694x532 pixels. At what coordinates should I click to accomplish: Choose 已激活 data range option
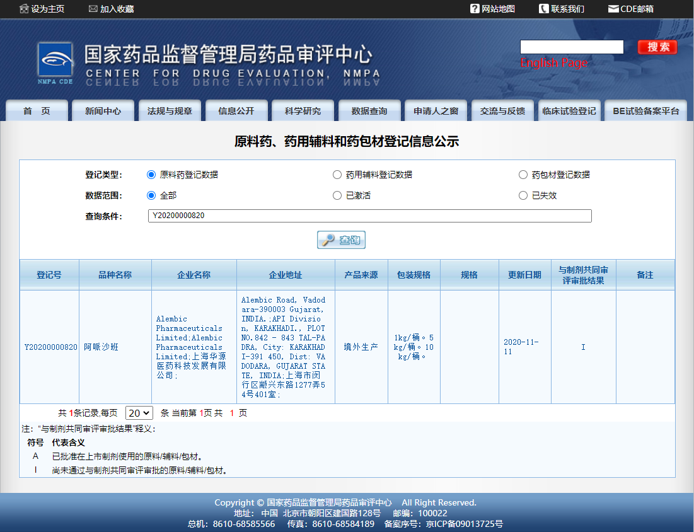[x=337, y=195]
